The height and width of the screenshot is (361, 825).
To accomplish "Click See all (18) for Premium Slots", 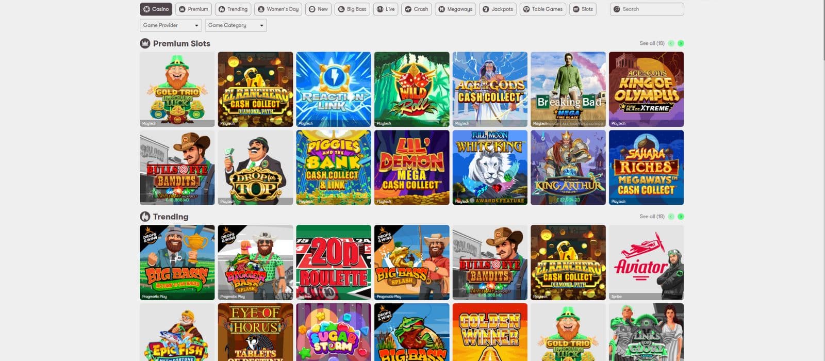I will [x=652, y=43].
